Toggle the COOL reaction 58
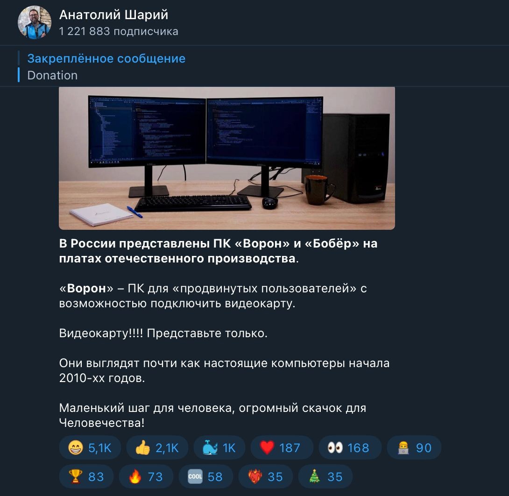The height and width of the screenshot is (496, 509). 205,476
